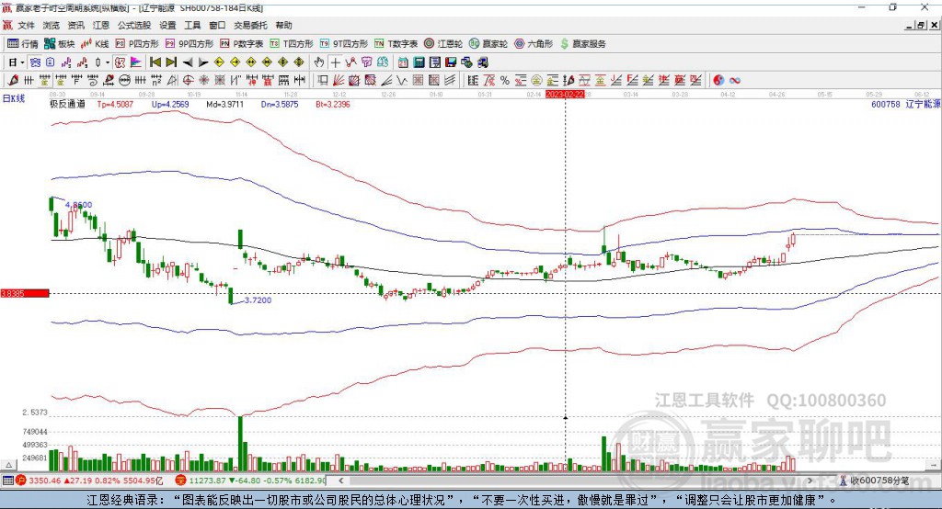Click the blue infinity loop icon
The height and width of the screenshot is (509, 942).
735,81
